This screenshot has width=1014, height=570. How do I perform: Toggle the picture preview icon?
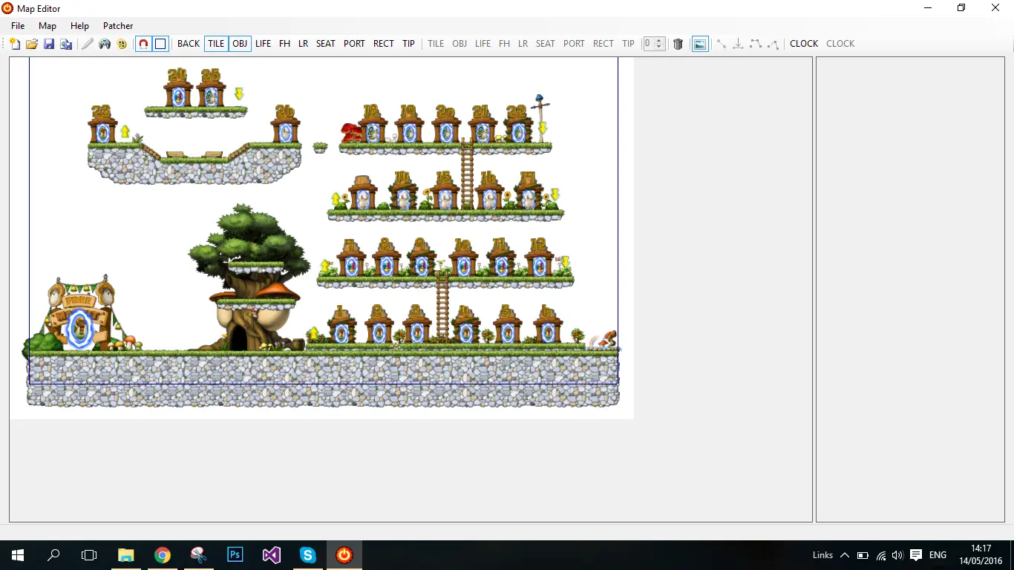tap(700, 44)
